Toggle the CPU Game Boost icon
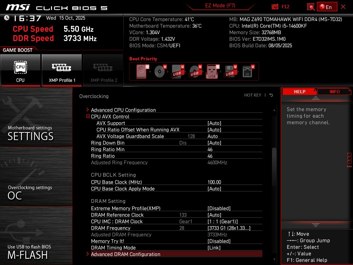 click(20, 70)
